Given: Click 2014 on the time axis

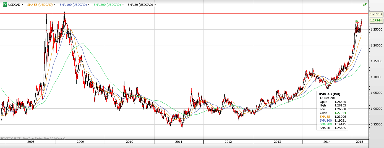Looking at the screenshot, I should pos(327,142).
